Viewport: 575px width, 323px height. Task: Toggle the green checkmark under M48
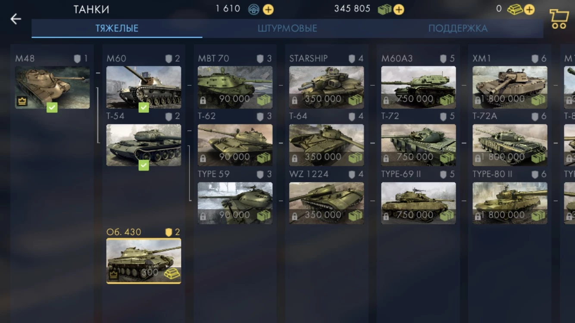coord(52,108)
